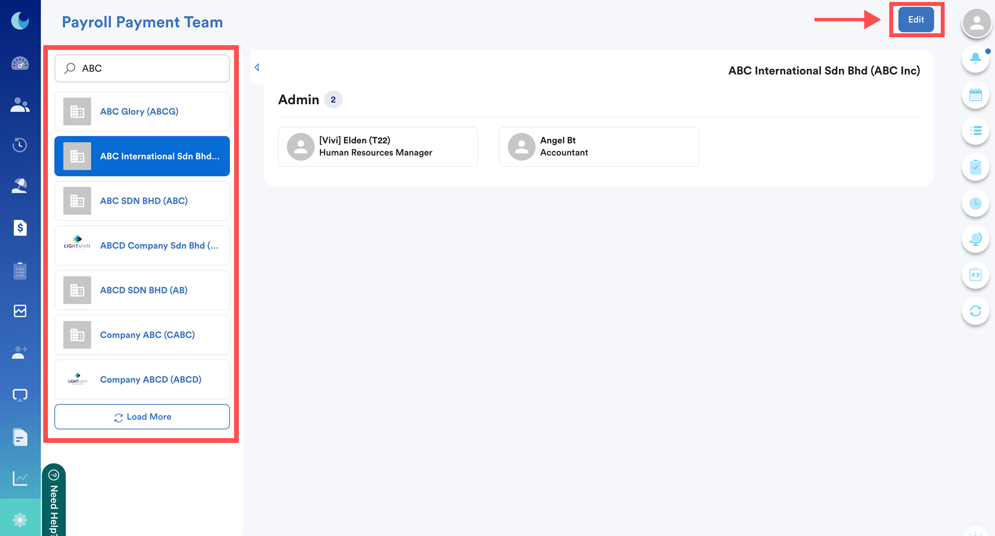Viewport: 995px width, 536px height.
Task: Open the leave beach umbrella icon
Action: (20, 185)
